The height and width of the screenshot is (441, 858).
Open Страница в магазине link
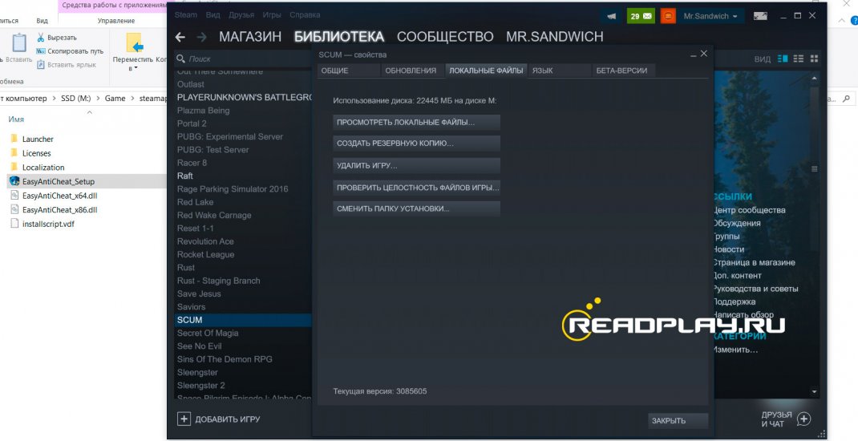(x=754, y=263)
